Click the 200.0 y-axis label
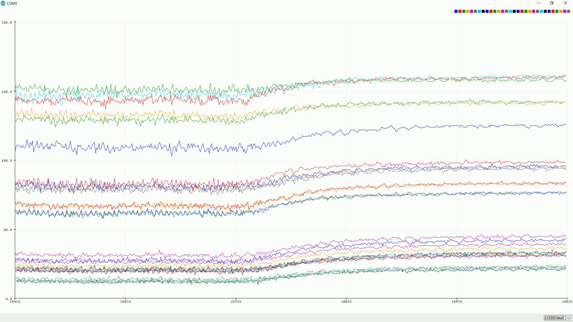The width and height of the screenshot is (573, 322). (7, 22)
